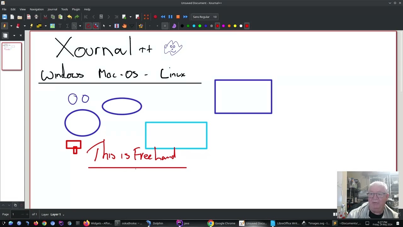Seek audio forward
The height and width of the screenshot is (227, 403).
point(185,17)
